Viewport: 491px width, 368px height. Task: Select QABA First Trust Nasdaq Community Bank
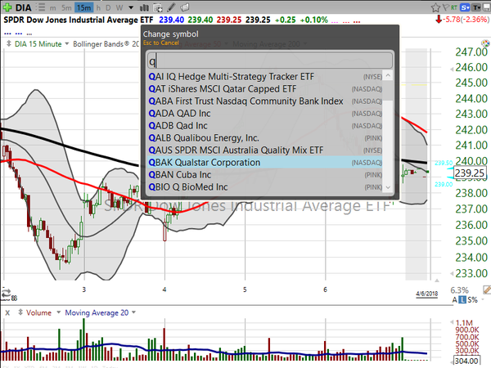pos(264,101)
